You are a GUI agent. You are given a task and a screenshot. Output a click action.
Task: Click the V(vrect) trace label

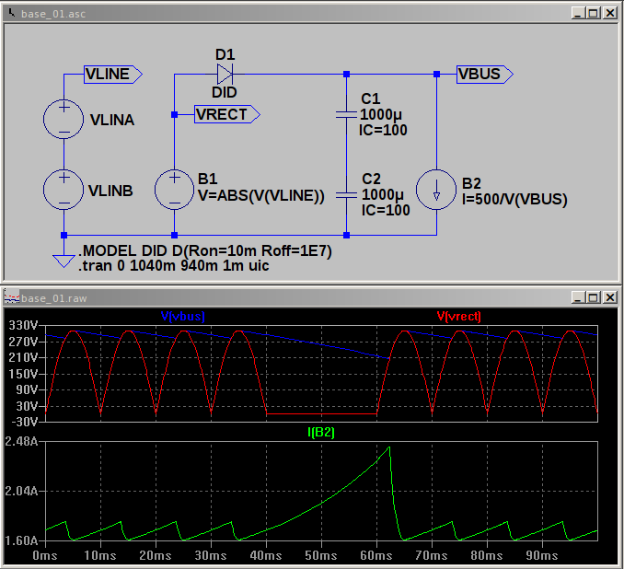(x=459, y=316)
